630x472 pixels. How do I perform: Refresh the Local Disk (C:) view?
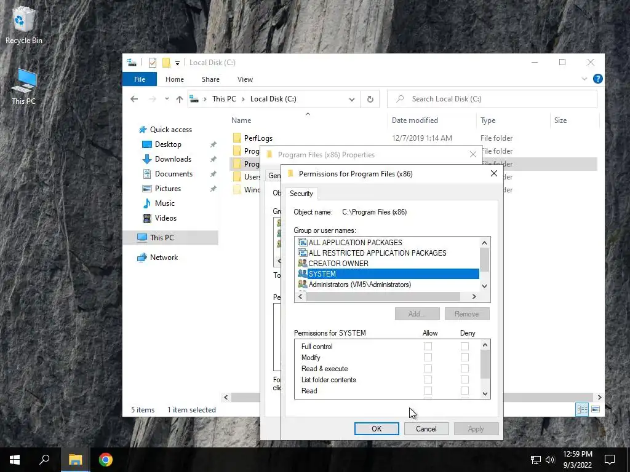click(370, 99)
